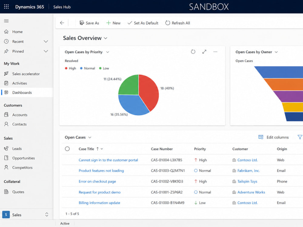
Task: Click the Save As disk icon
Action: pyautogui.click(x=82, y=23)
